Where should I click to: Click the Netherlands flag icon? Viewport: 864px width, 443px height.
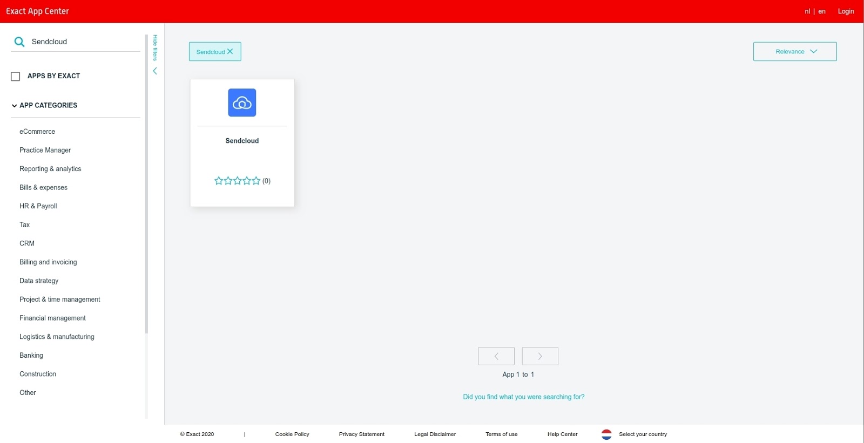coord(606,434)
